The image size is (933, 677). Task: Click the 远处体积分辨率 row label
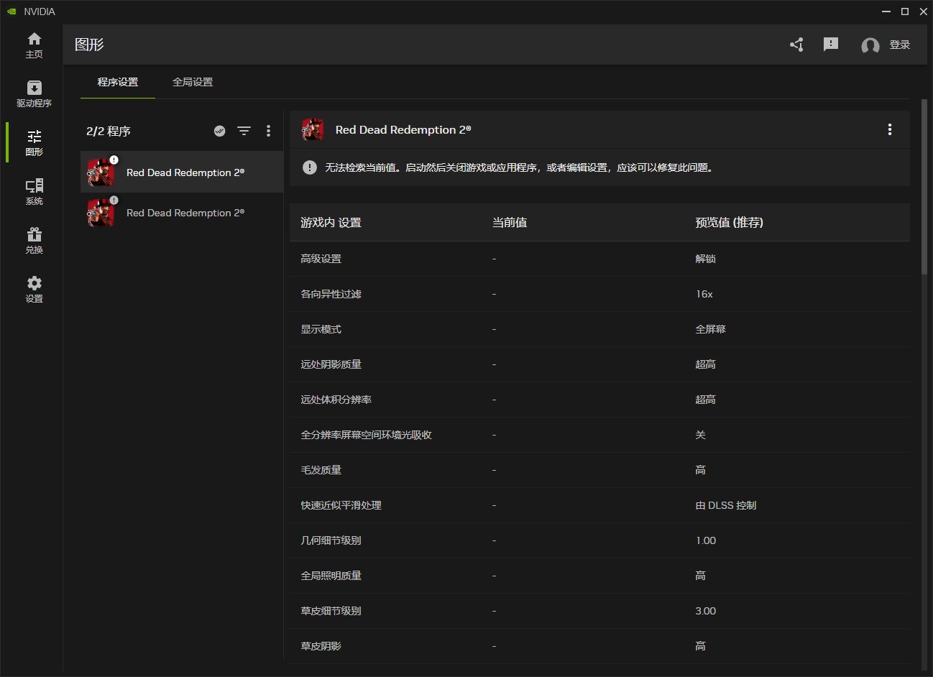[x=336, y=400]
